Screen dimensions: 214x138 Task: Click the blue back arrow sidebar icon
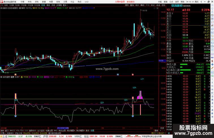pyautogui.click(x=212, y=5)
